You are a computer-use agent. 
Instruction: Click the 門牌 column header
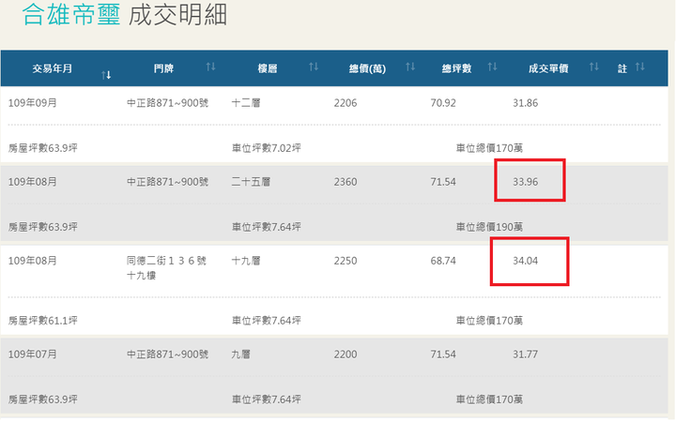pos(163,68)
